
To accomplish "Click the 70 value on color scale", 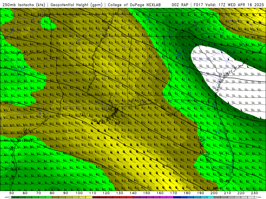I will coord(39,193).
